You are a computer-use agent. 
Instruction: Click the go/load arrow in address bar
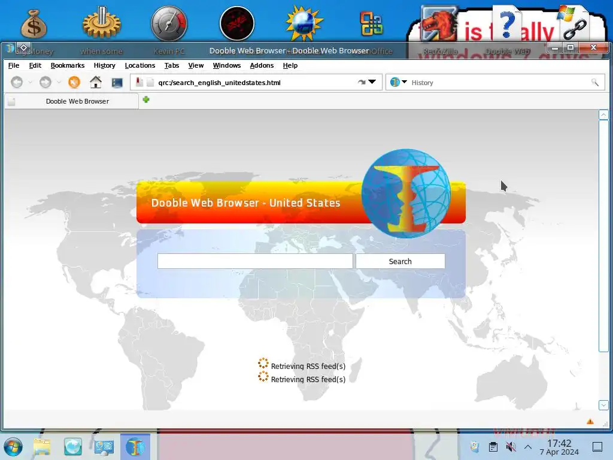362,82
